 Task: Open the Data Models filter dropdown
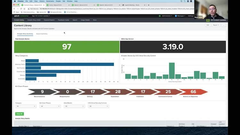pos(74,106)
